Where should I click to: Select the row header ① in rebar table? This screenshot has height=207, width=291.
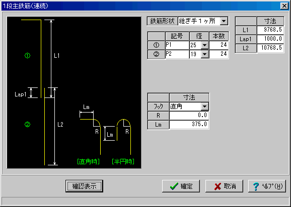(x=156, y=45)
